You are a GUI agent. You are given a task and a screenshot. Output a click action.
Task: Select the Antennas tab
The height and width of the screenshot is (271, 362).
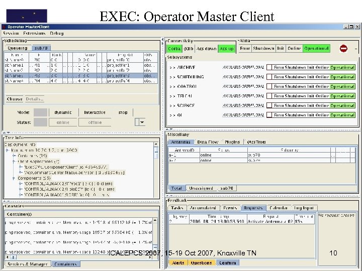coord(181,142)
